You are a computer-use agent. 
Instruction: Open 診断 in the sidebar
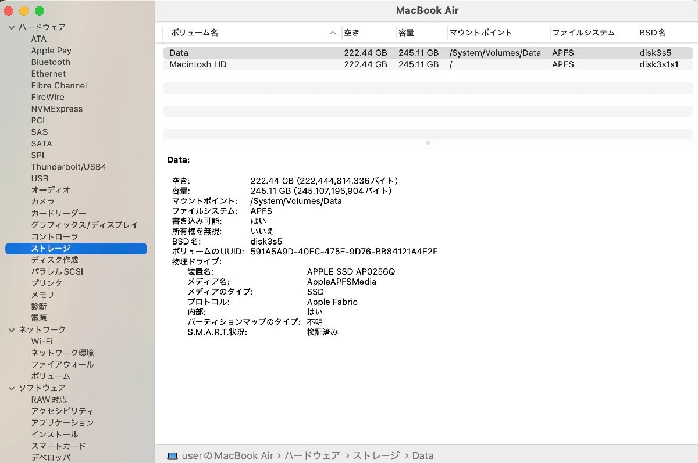click(39, 306)
